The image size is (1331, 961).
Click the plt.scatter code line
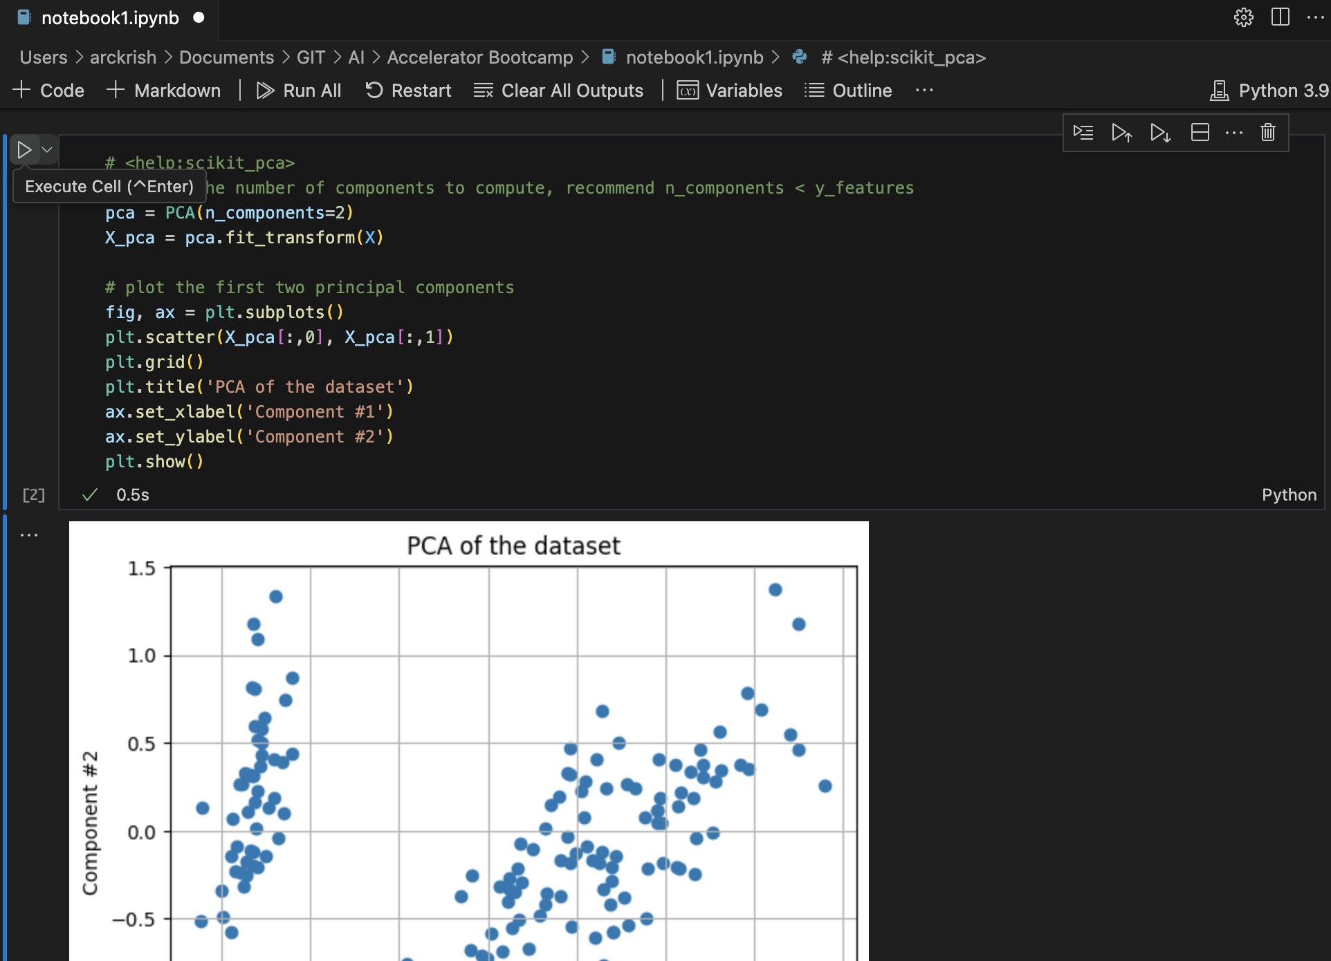coord(279,337)
